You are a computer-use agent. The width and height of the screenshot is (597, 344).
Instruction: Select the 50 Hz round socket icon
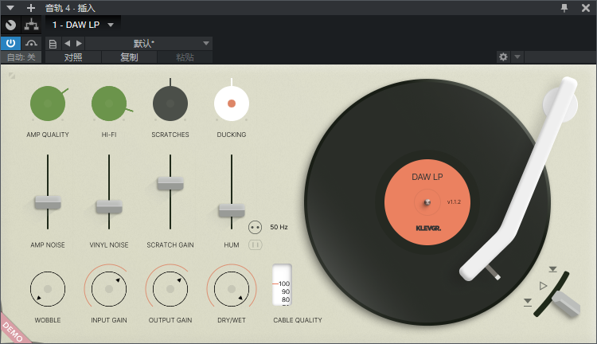point(255,228)
